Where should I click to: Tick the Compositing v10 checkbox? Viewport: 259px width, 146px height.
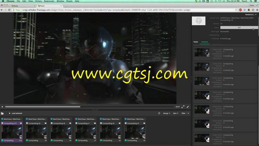(x=2, y=123)
